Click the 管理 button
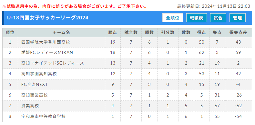This screenshot has height=125, width=255. (x=238, y=18)
